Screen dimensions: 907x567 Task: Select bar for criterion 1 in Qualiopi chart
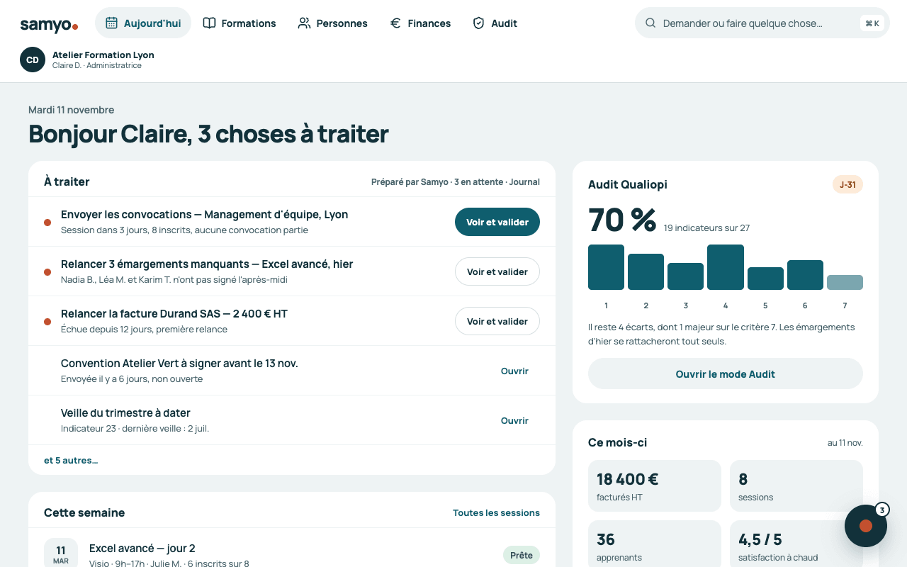[x=606, y=267]
